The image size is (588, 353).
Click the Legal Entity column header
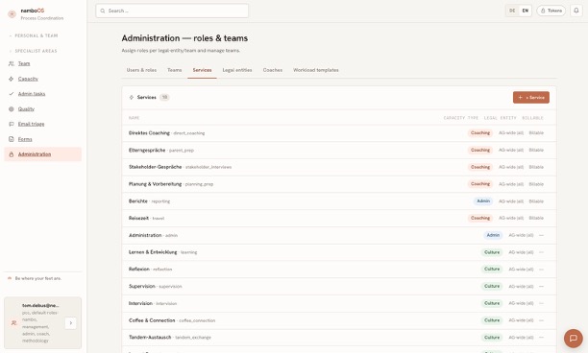501,118
